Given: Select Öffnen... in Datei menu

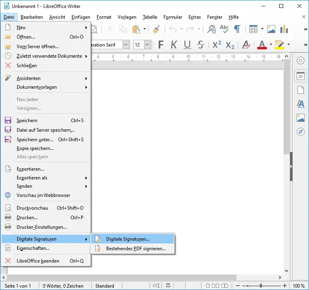Looking at the screenshot, I should click(x=46, y=37).
